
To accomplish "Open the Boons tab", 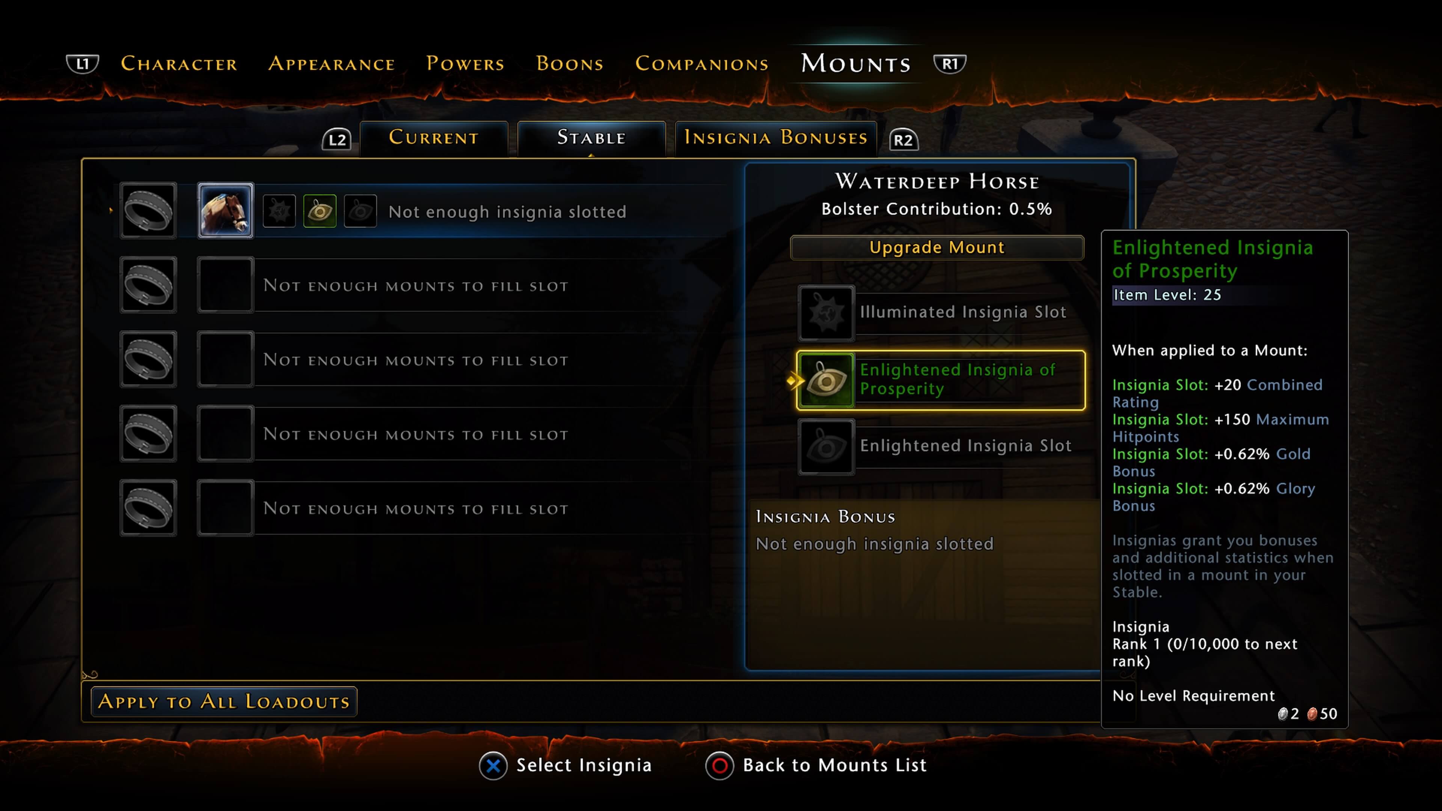I will coord(570,63).
